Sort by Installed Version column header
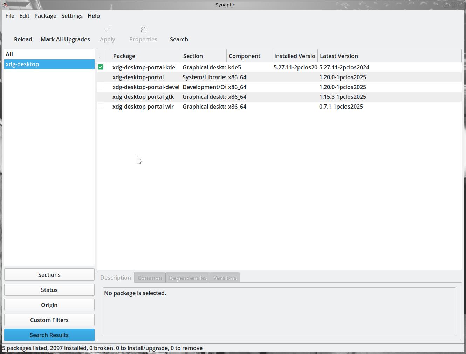 295,56
